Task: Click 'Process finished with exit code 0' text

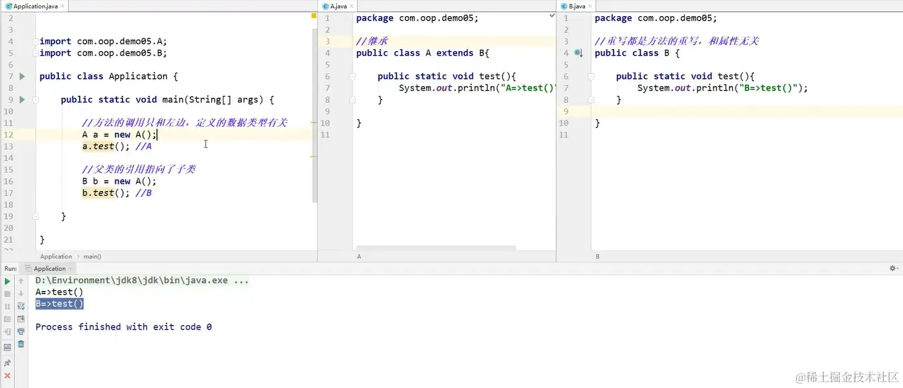Action: 124,327
